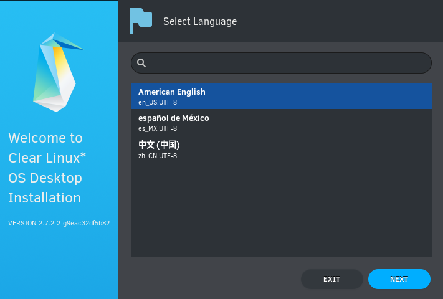Image resolution: width=443 pixels, height=299 pixels.
Task: Click the es_MX.UTF-8 locale code
Action: click(x=158, y=128)
